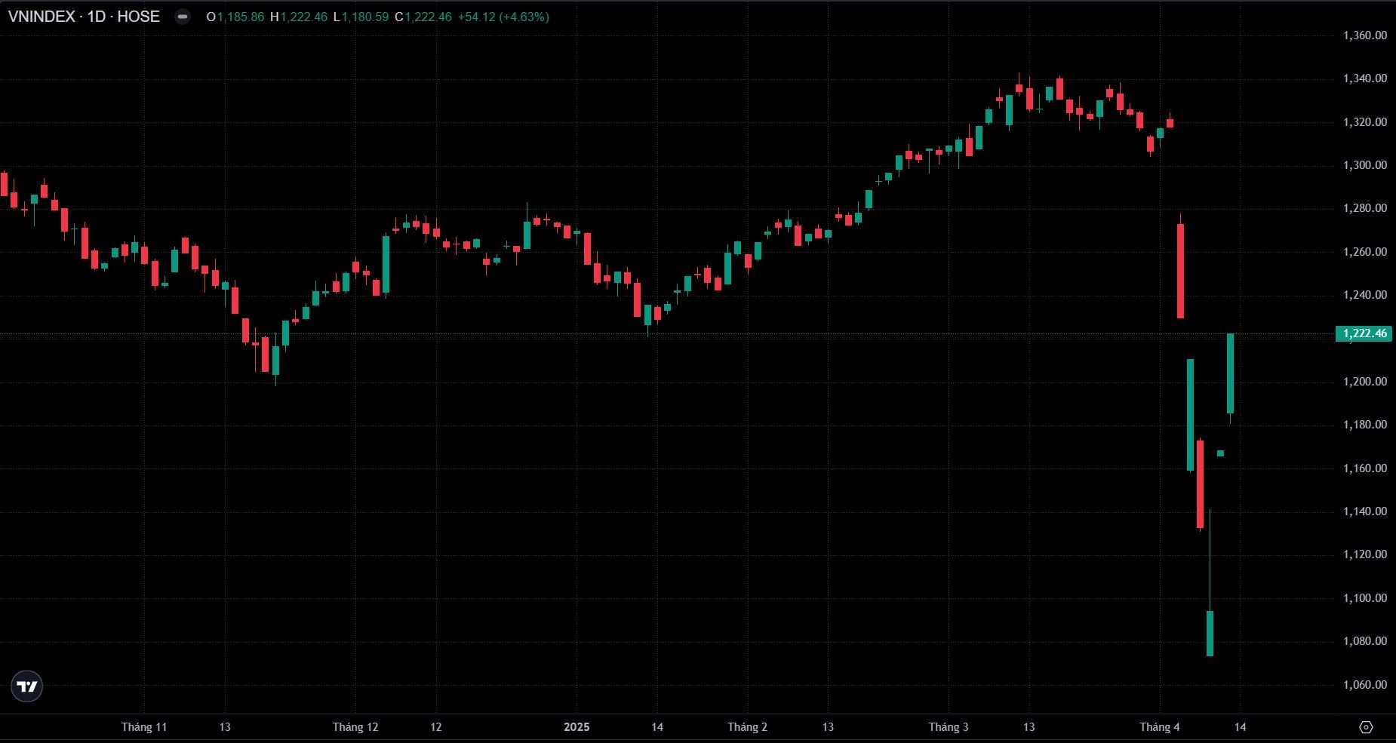Open chart settings hexagon gear icon
The image size is (1396, 743).
click(x=1365, y=727)
